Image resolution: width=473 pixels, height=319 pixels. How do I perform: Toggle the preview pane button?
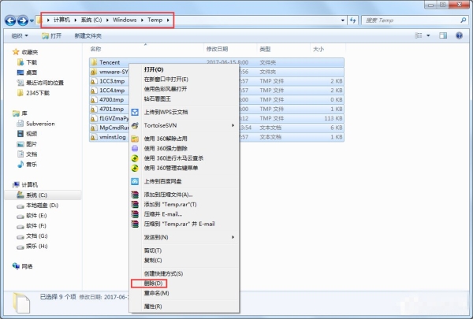[443, 35]
